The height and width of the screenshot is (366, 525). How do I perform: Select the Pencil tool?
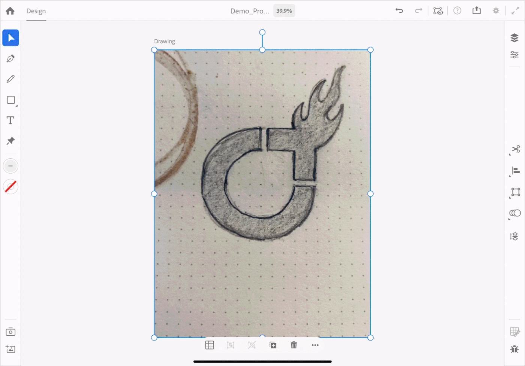tap(10, 79)
